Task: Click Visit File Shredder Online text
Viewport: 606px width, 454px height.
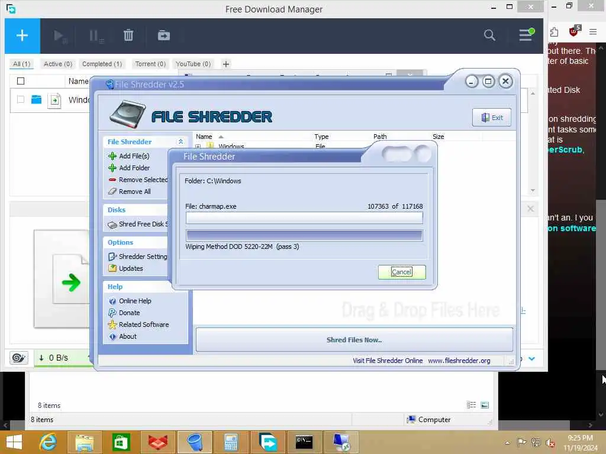Action: tap(388, 361)
